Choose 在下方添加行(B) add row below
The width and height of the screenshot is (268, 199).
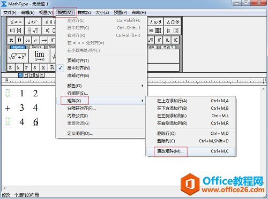click(x=191, y=108)
